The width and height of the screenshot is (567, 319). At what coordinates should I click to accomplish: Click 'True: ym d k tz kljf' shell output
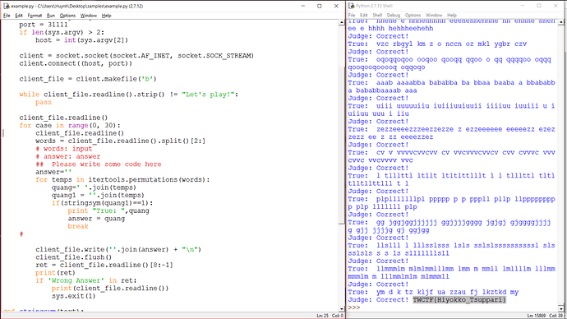[x=433, y=292]
